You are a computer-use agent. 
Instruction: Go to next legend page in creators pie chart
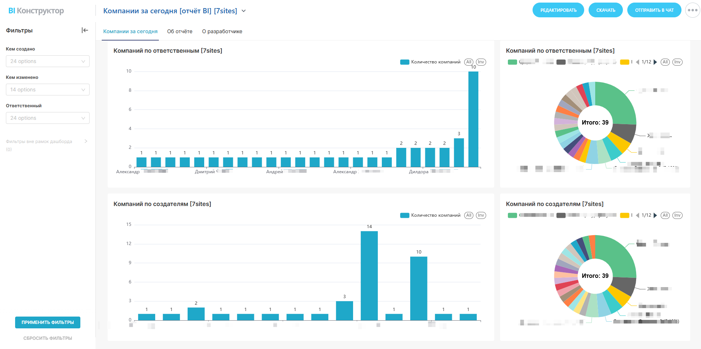pos(655,215)
